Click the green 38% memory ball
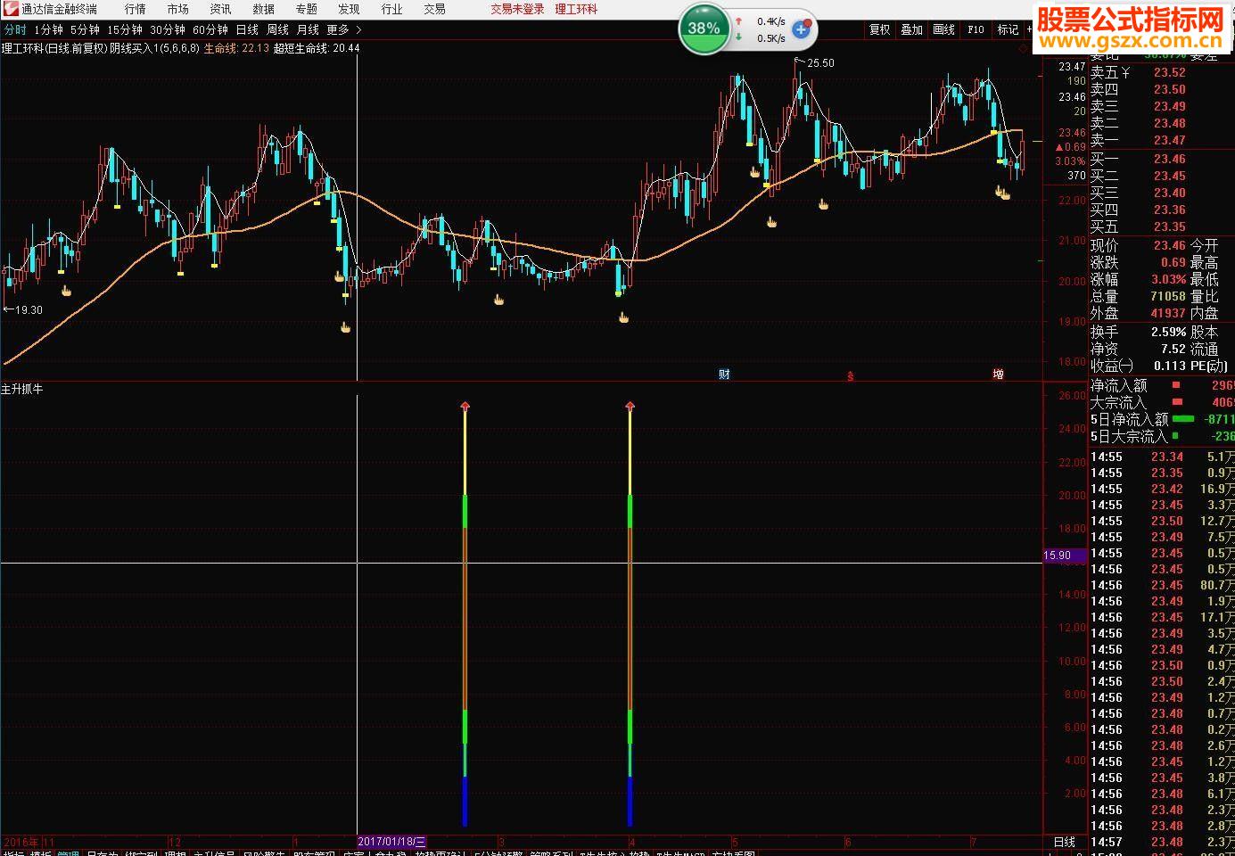The height and width of the screenshot is (856, 1235). [x=704, y=29]
